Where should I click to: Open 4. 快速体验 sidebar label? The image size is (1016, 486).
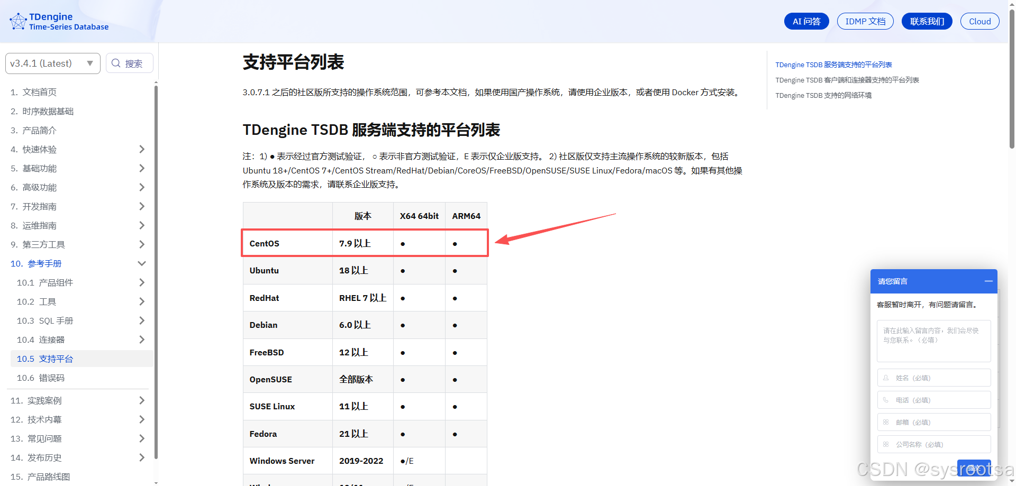pos(34,149)
